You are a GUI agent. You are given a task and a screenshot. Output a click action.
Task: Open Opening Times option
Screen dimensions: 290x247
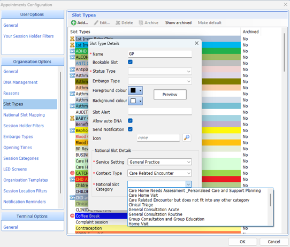[18, 148]
